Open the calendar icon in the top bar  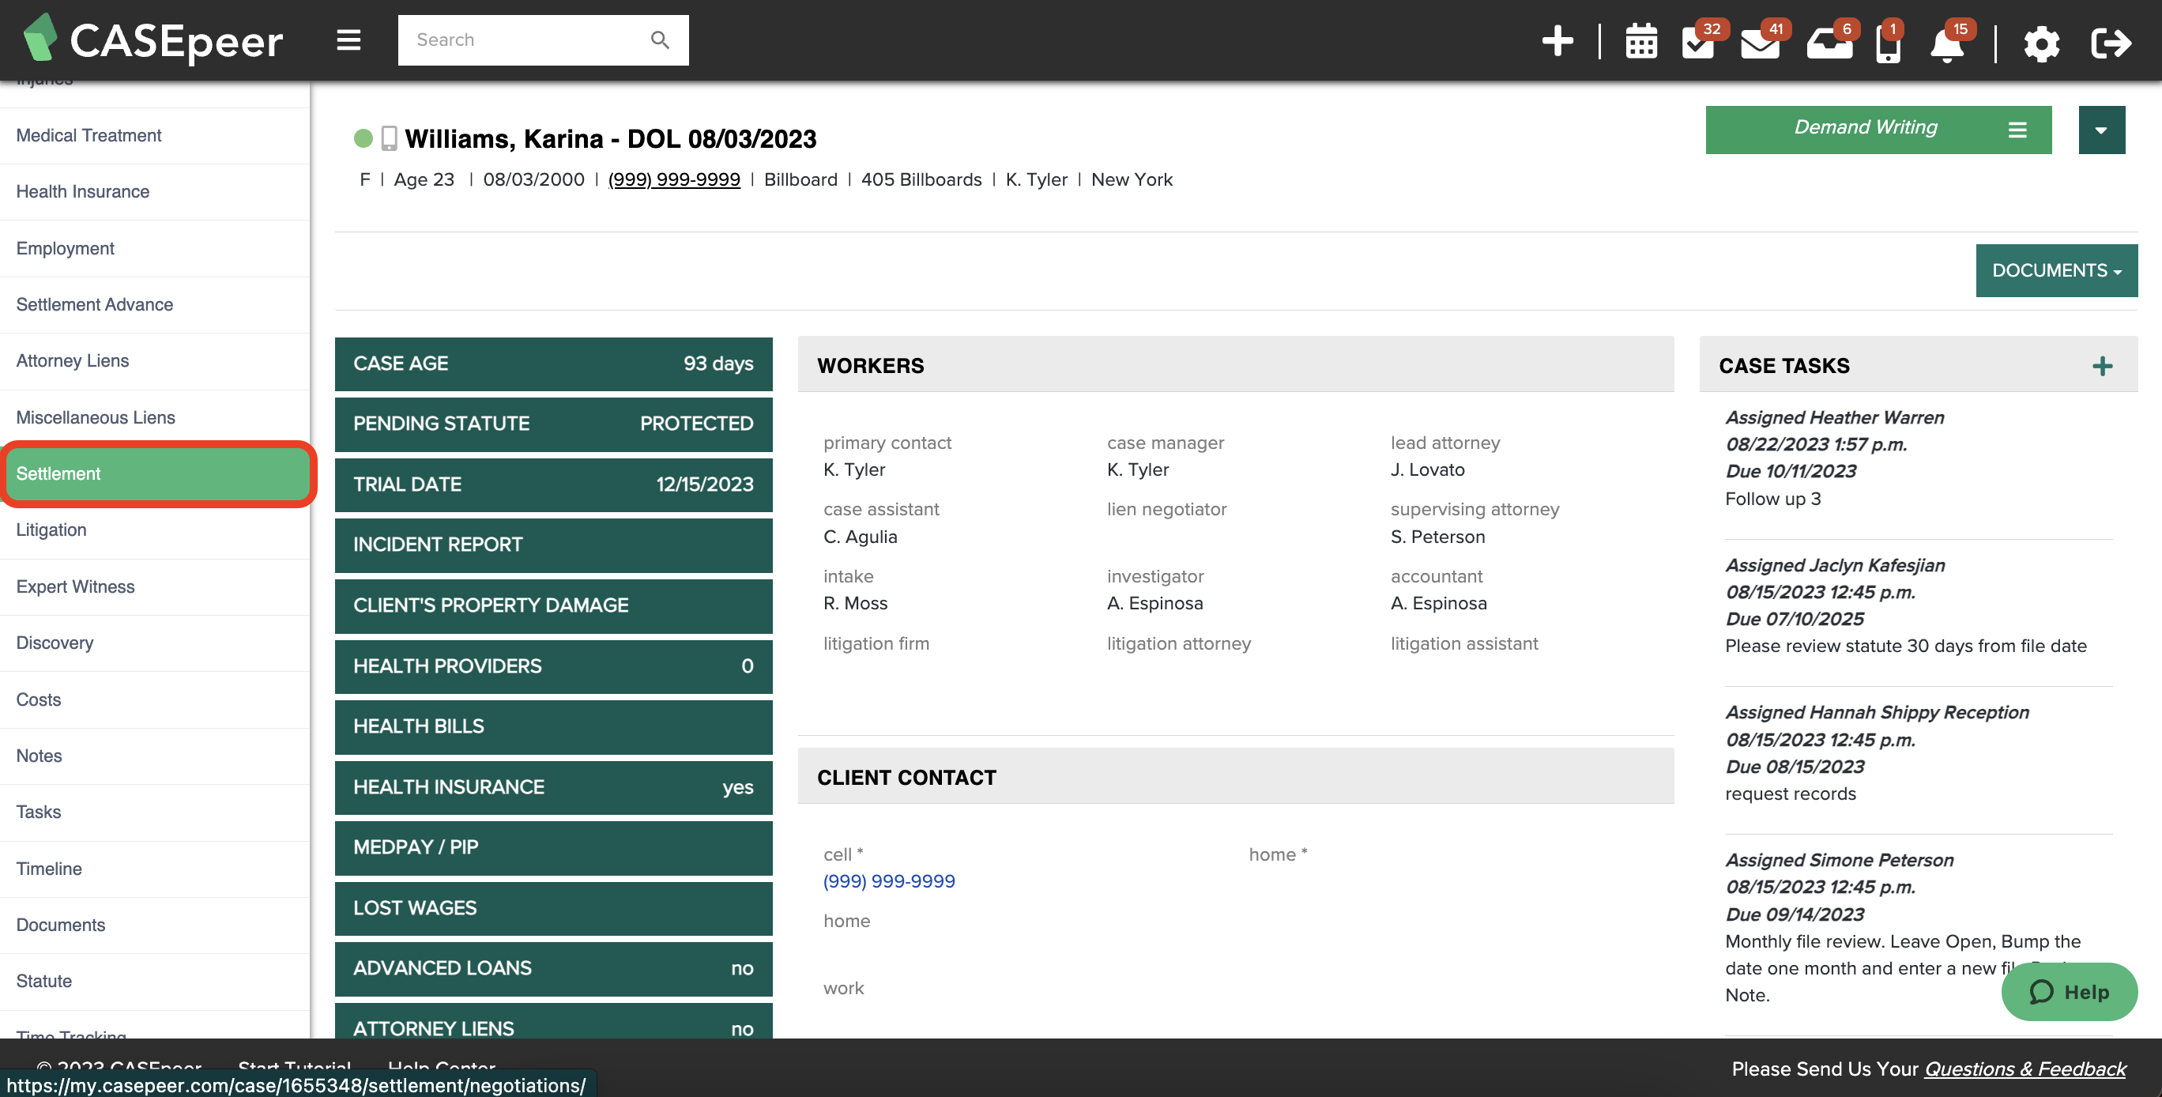1640,41
